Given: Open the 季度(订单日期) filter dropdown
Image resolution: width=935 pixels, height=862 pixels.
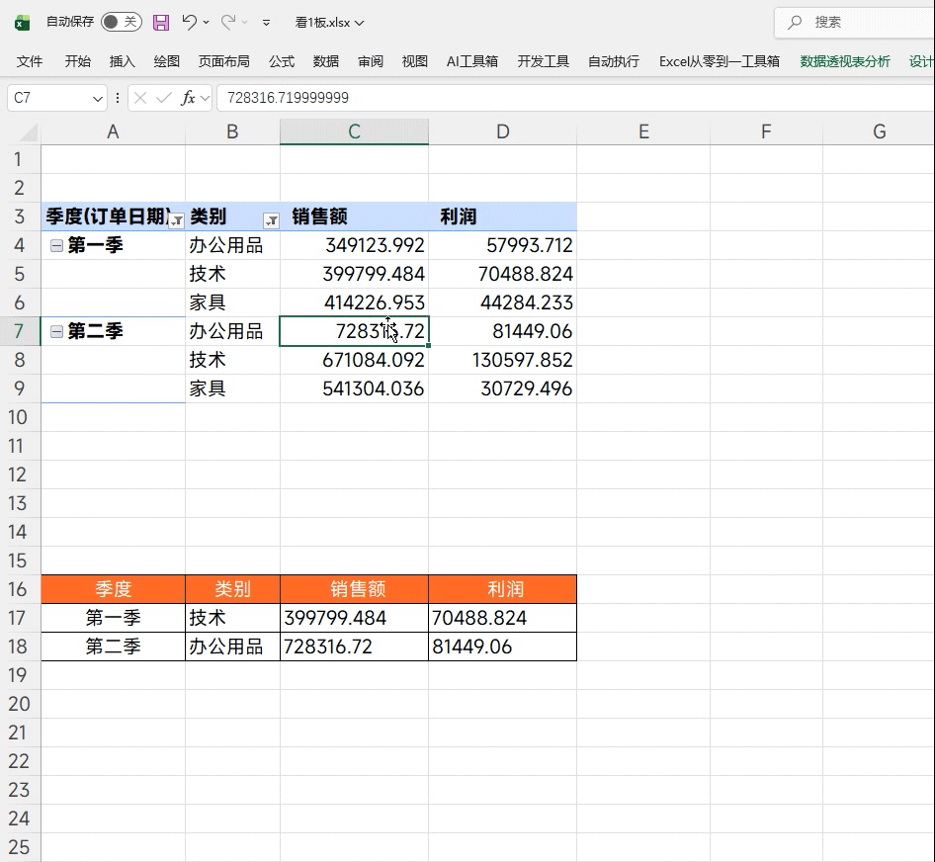Looking at the screenshot, I should tap(176, 220).
